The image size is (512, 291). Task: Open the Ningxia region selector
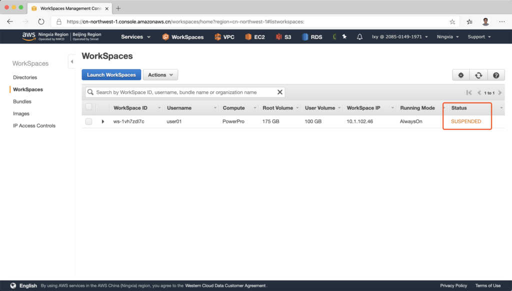(447, 37)
